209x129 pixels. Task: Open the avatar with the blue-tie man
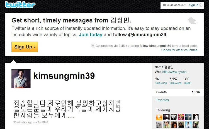point(188,125)
